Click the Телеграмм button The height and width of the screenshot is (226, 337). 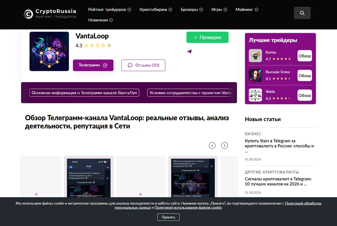[x=93, y=65]
